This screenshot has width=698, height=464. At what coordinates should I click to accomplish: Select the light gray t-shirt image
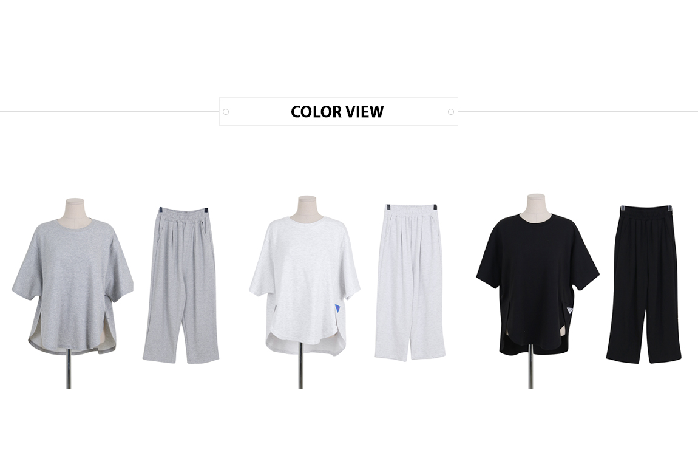(305, 284)
